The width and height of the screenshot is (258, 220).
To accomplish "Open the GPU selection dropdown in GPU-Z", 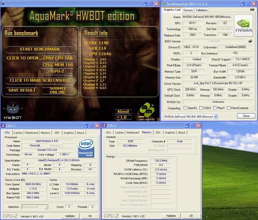I will pos(216,117).
